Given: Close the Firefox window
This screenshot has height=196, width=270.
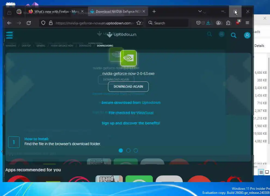Looking at the screenshot, I should pos(248,11).
